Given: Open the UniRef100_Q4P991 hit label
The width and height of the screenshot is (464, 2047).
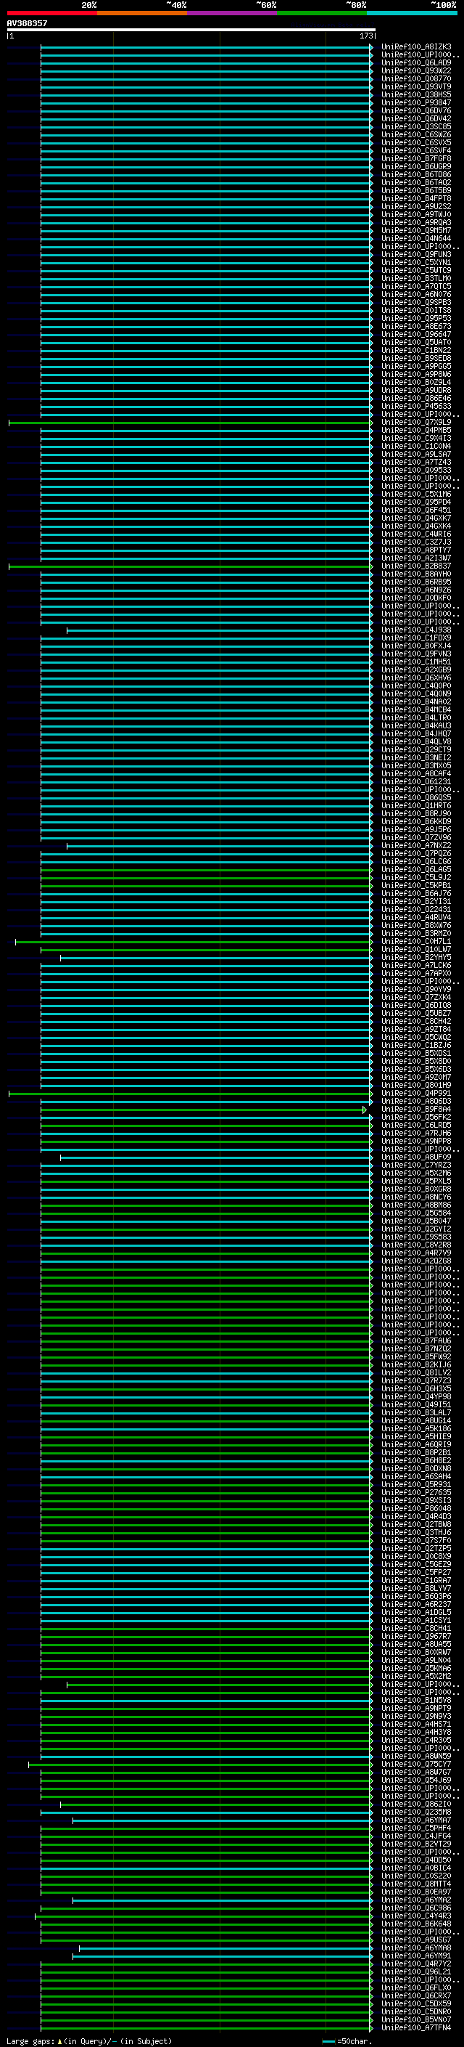Looking at the screenshot, I should pyautogui.click(x=415, y=1094).
